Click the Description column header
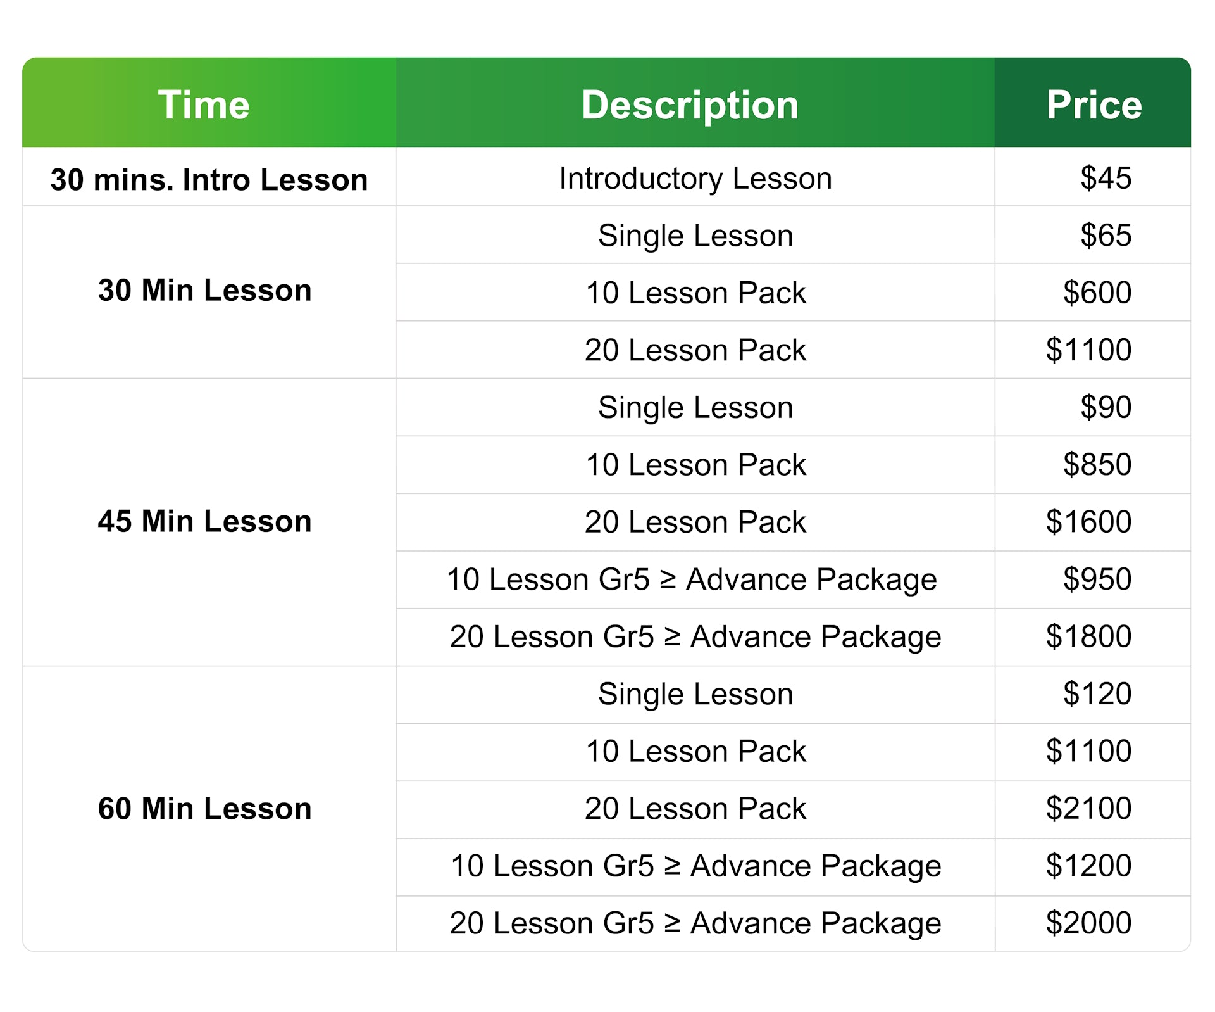This screenshot has height=1012, width=1215. tap(690, 104)
